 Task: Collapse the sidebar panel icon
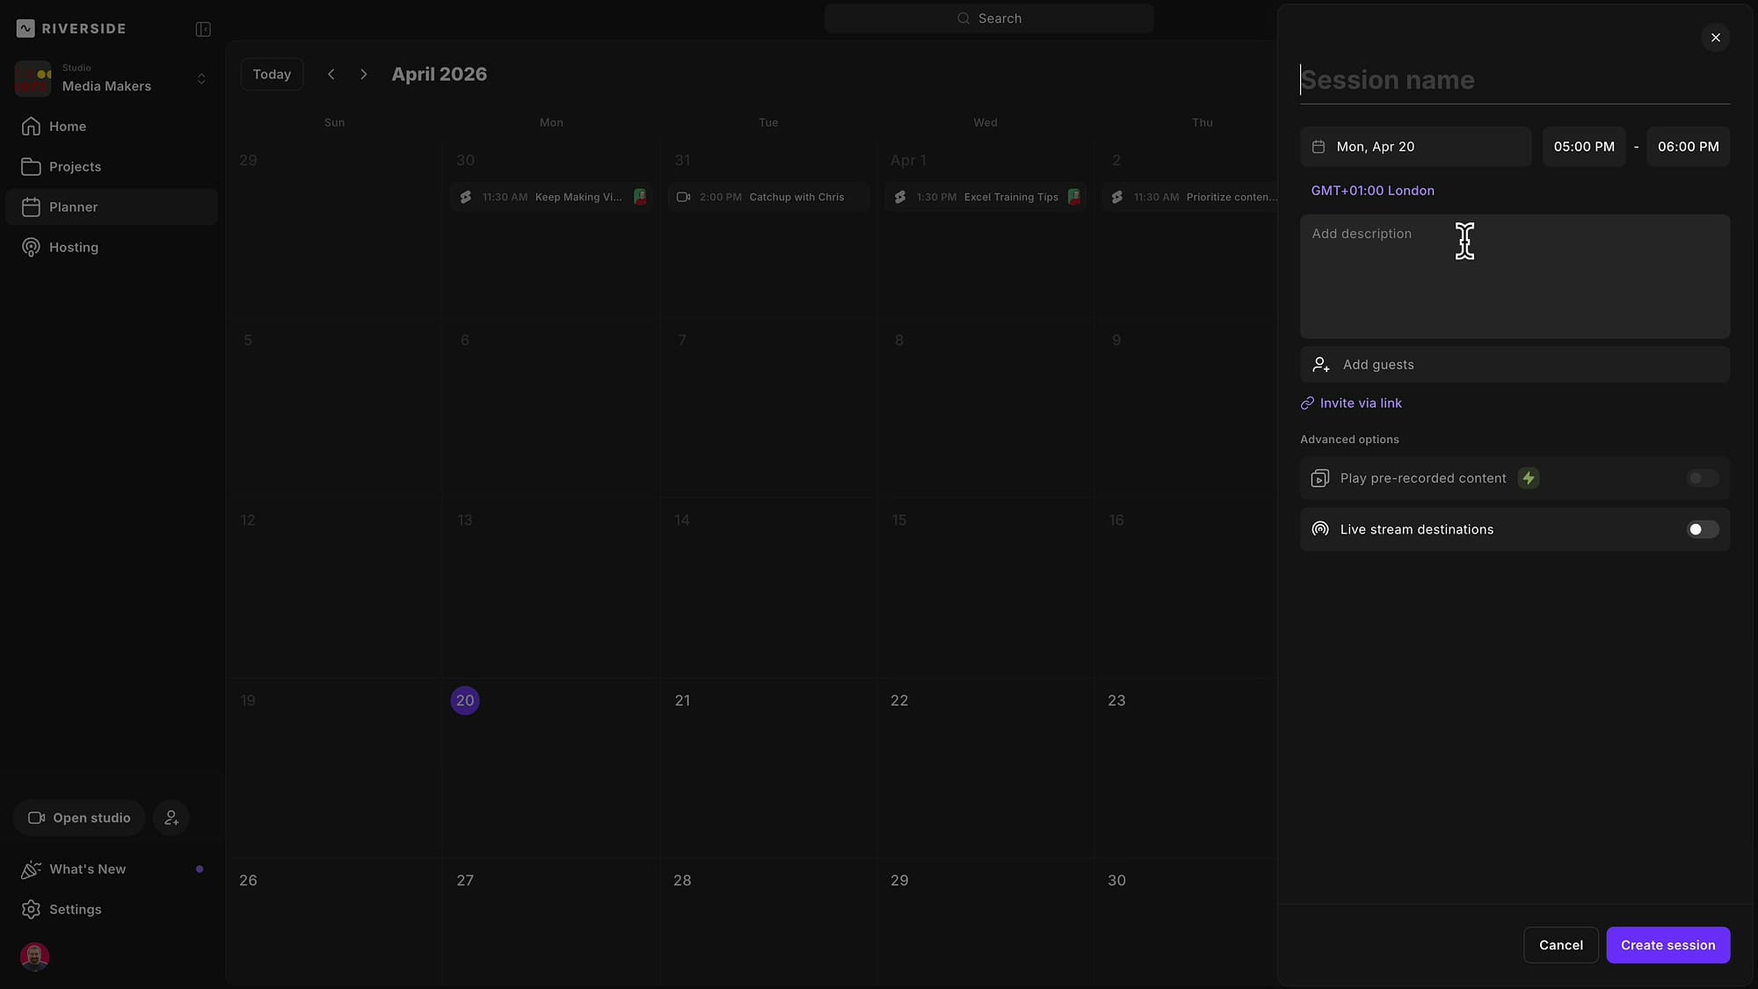point(203,29)
